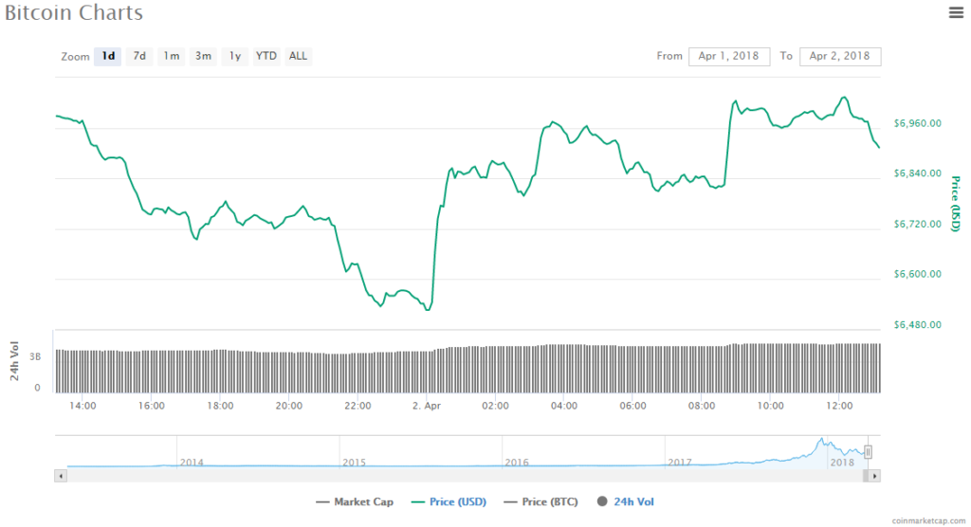Viewport: 971px width, 527px height.
Task: Click the From date field
Action: click(x=728, y=56)
